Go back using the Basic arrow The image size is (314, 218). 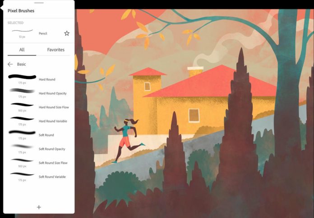pyautogui.click(x=10, y=64)
